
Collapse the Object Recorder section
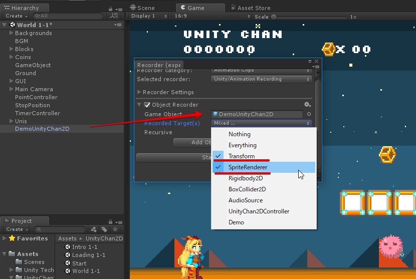(139, 105)
